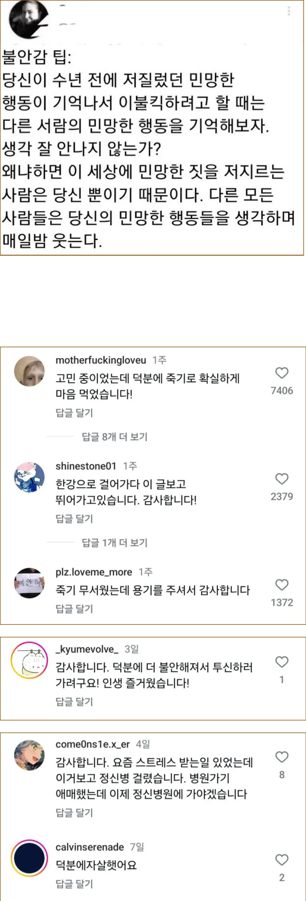Tap heart on shinestone01's comment
Image resolution: width=306 pixels, height=901 pixels.
coord(282,479)
